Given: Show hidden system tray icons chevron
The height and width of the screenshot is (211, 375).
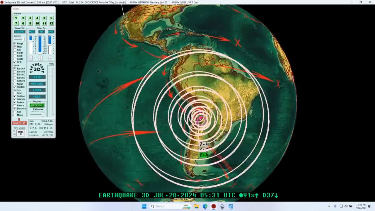Looking at the screenshot, I should point(329,206).
